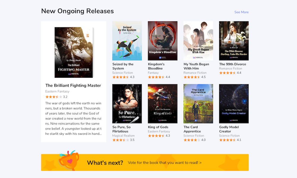The width and height of the screenshot is (297, 178).
Task: Click The 99th Divorce book cover
Action: click(x=234, y=41)
